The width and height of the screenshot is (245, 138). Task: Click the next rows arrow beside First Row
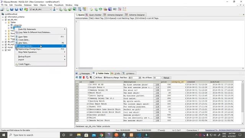(140, 77)
